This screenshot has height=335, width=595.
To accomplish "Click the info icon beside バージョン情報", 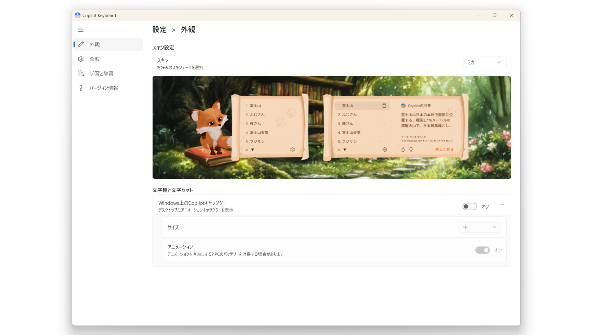I will 81,88.
